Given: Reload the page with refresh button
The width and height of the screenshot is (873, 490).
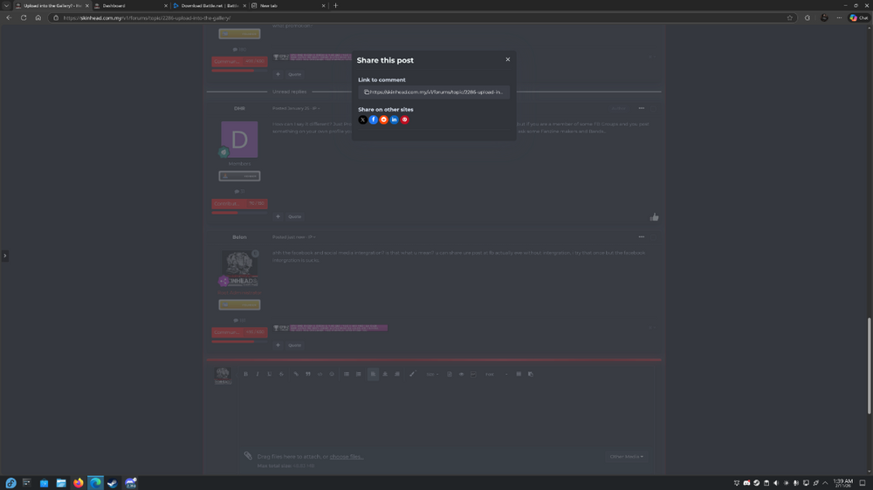Looking at the screenshot, I should 24,17.
